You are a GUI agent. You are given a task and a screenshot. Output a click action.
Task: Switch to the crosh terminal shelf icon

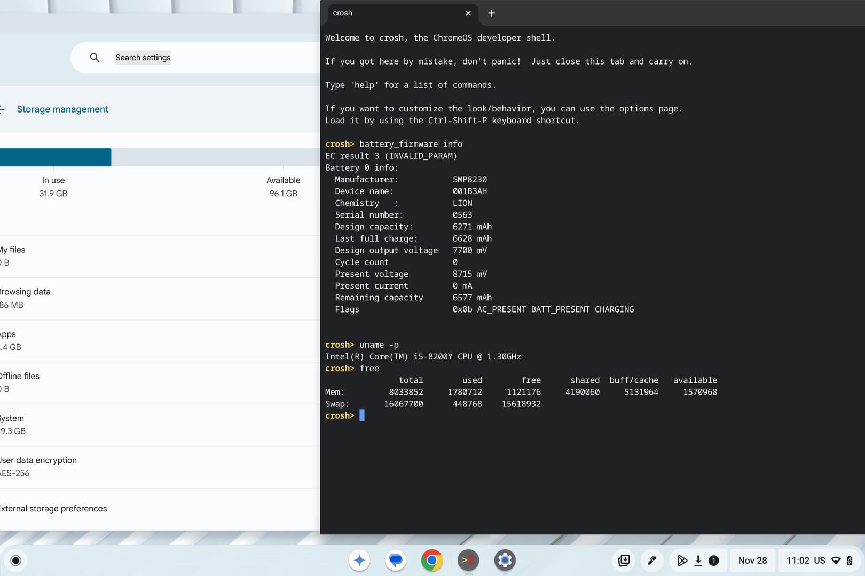tap(468, 561)
